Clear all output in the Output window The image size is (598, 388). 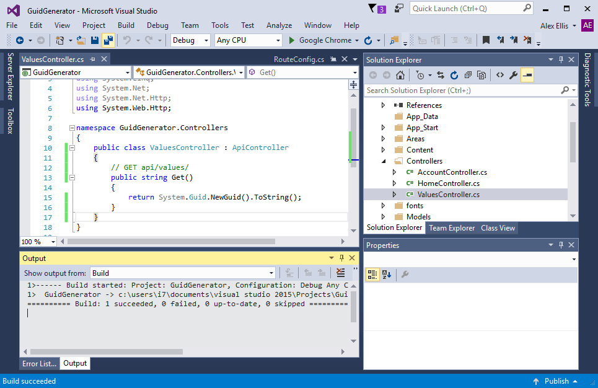click(x=340, y=273)
